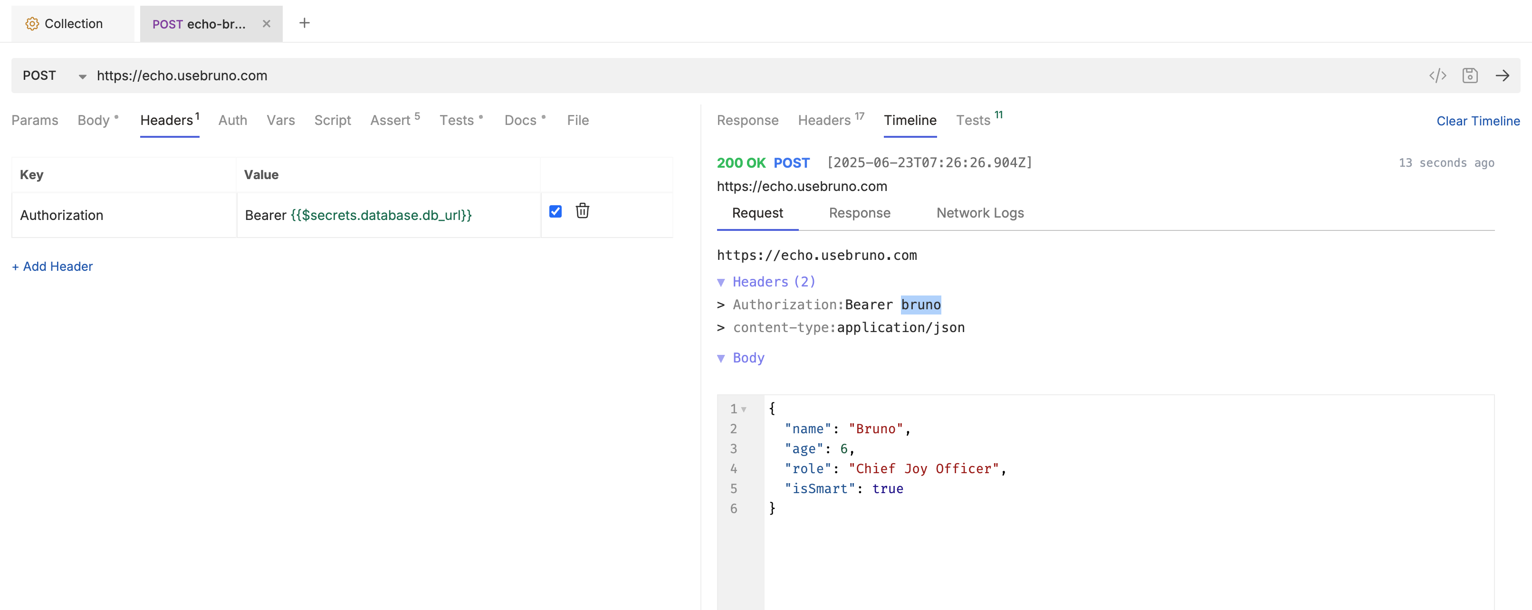This screenshot has width=1532, height=610.
Task: Send the request with arrow icon
Action: tap(1502, 76)
